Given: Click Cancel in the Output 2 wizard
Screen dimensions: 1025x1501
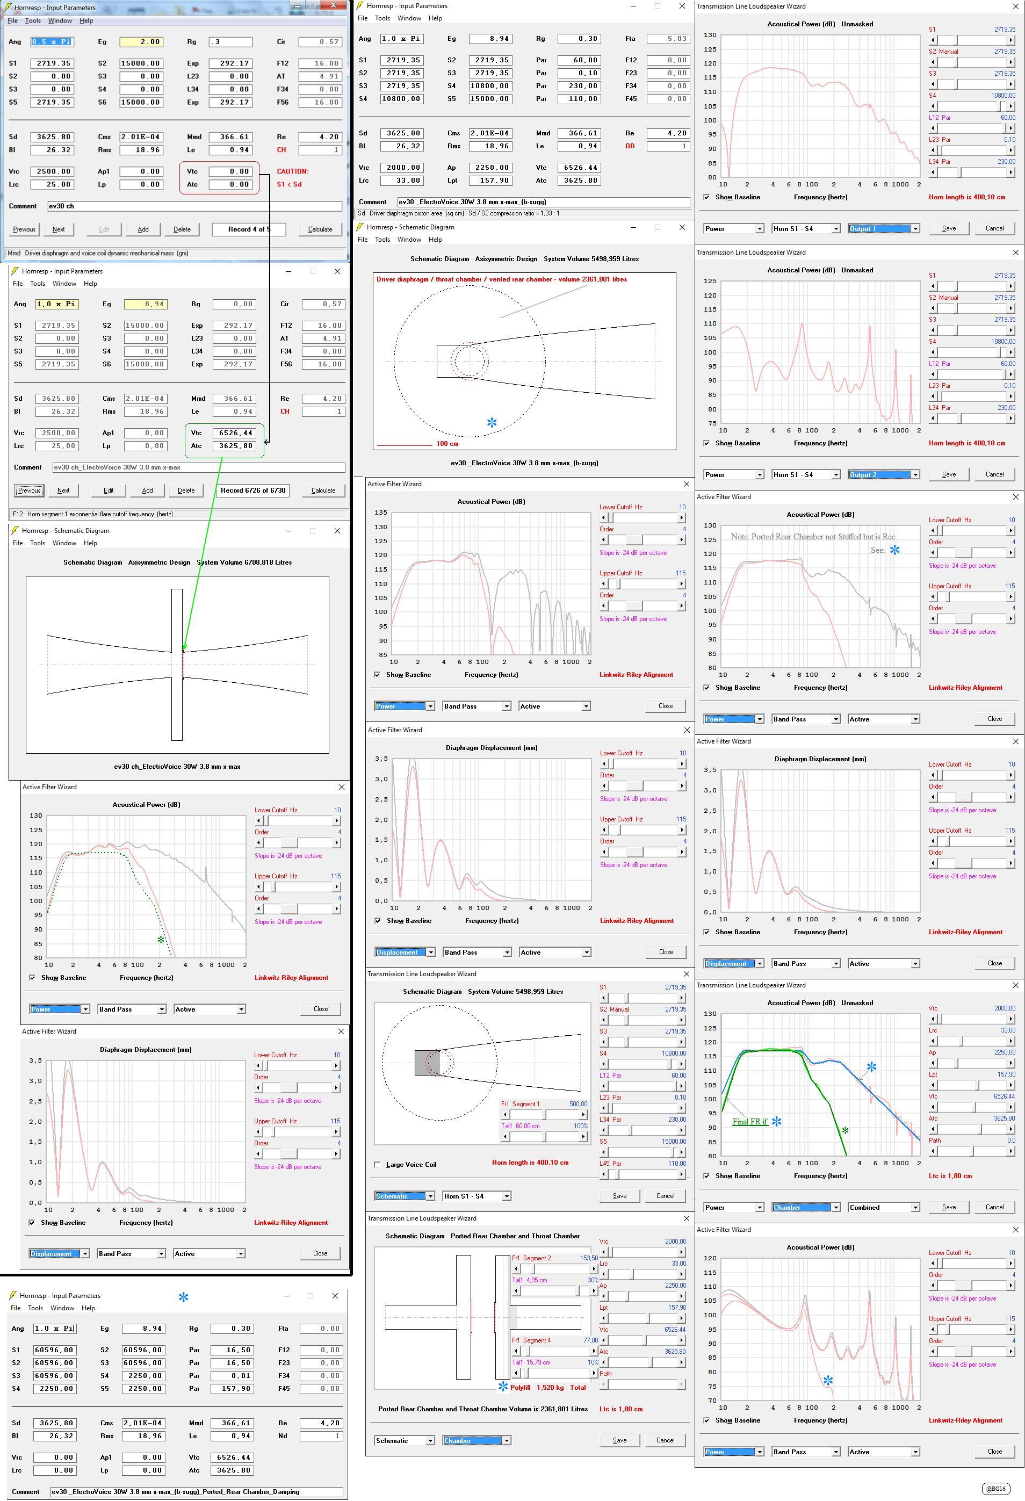Looking at the screenshot, I should 994,475.
